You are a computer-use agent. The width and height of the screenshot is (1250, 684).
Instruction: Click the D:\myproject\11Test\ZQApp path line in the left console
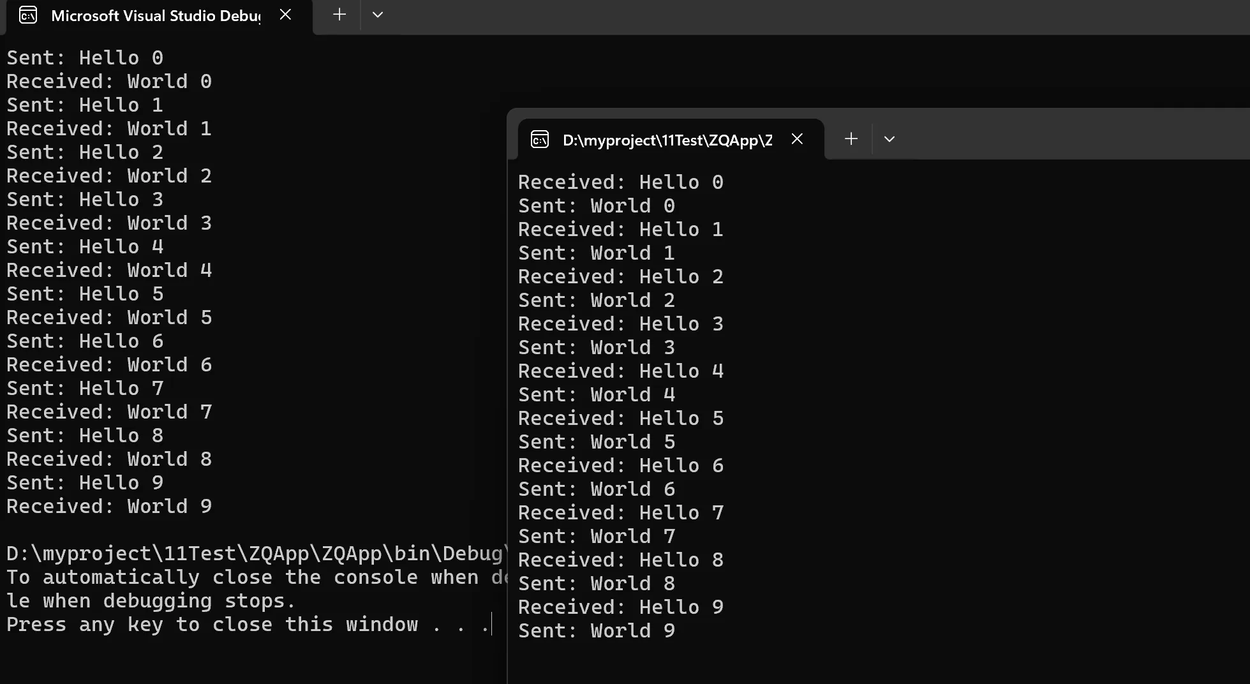pos(255,554)
